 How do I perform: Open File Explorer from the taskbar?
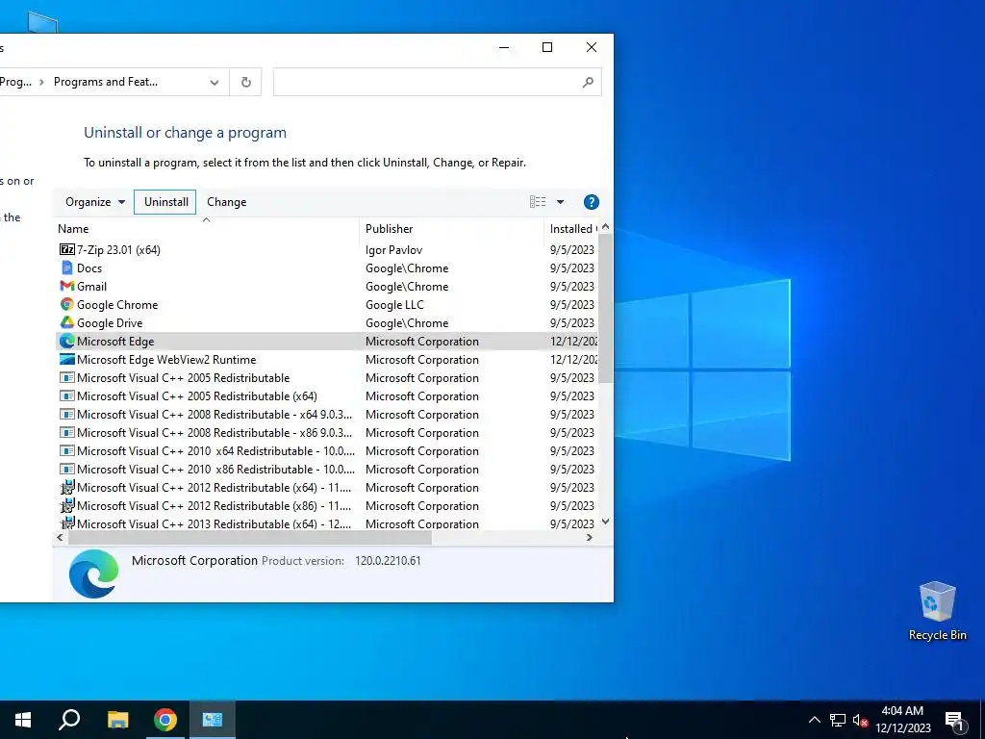(117, 720)
